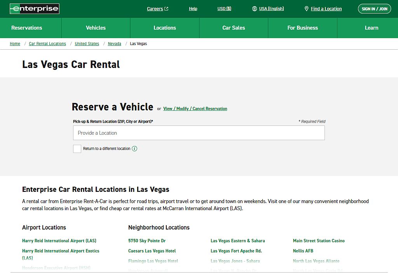The height and width of the screenshot is (273, 398).
Task: Open Harry Reid International Airport (LAS) location
Action: tap(59, 241)
